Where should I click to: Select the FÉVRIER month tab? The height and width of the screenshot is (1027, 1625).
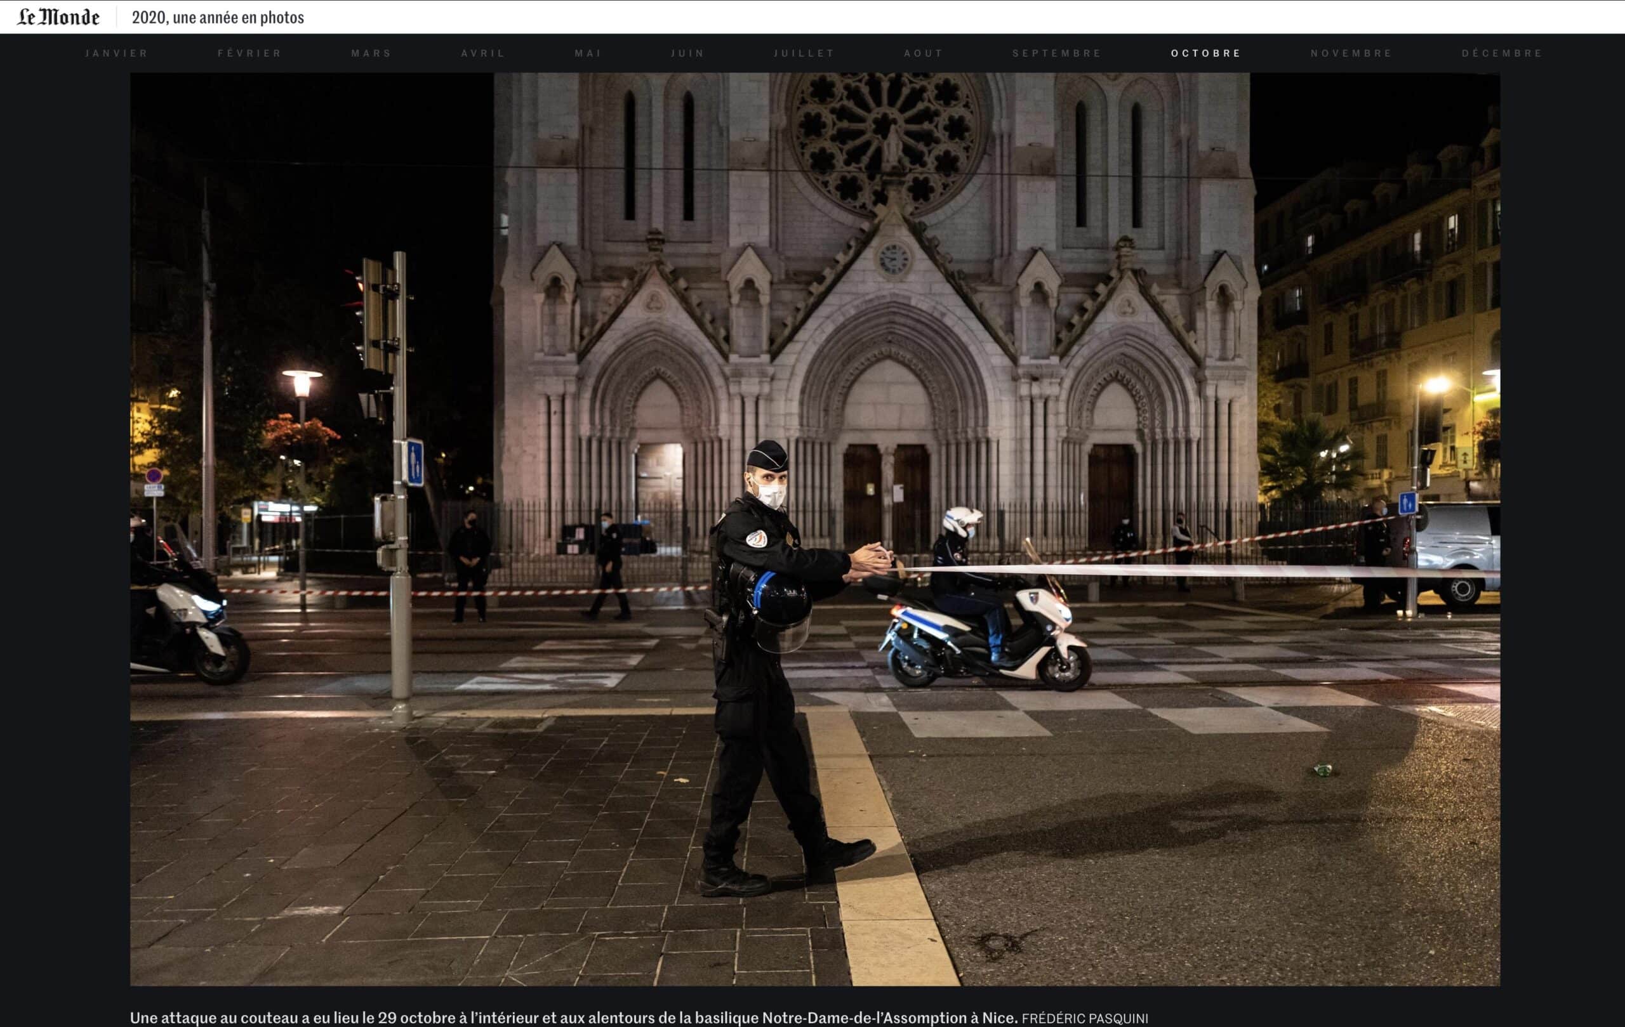(x=249, y=53)
